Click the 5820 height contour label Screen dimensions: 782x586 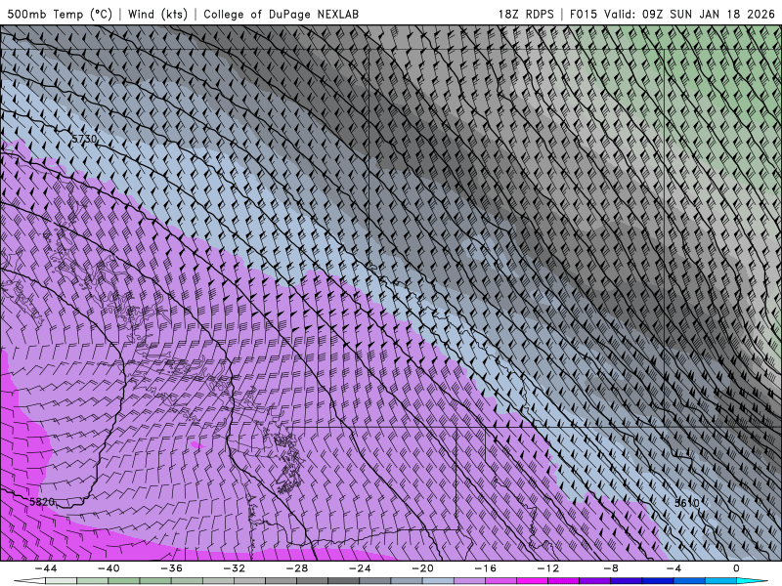pos(42,502)
